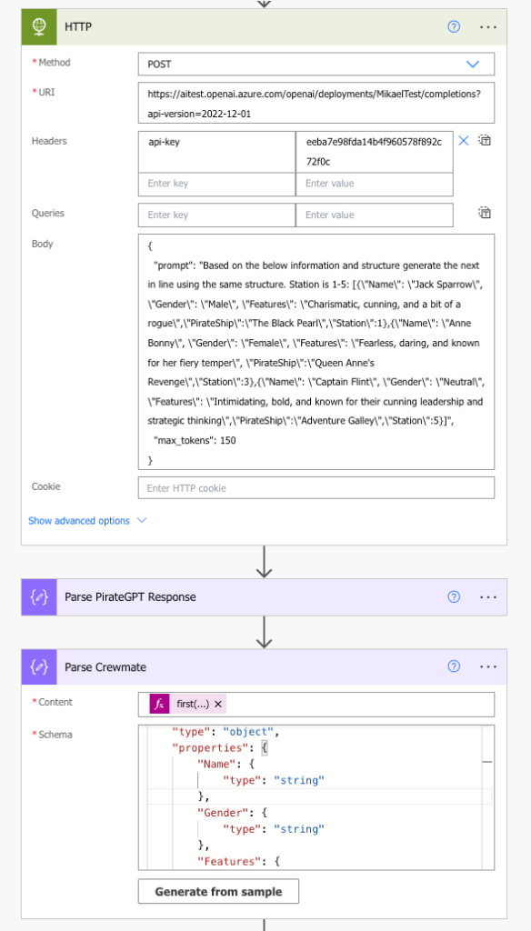Open Parse PirateGPT Response ellipsis menu
Viewport: 531px width, 931px height.
[487, 596]
